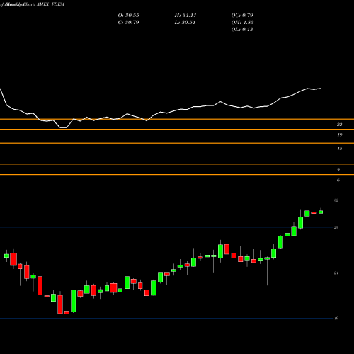Click the 'C: 30.79' close price value
The image size is (354, 354).
point(128,22)
